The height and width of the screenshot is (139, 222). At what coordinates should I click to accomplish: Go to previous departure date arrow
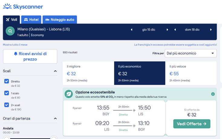[x=132, y=30]
